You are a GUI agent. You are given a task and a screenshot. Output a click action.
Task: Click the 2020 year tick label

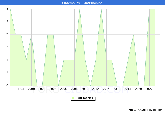[x=139, y=89]
